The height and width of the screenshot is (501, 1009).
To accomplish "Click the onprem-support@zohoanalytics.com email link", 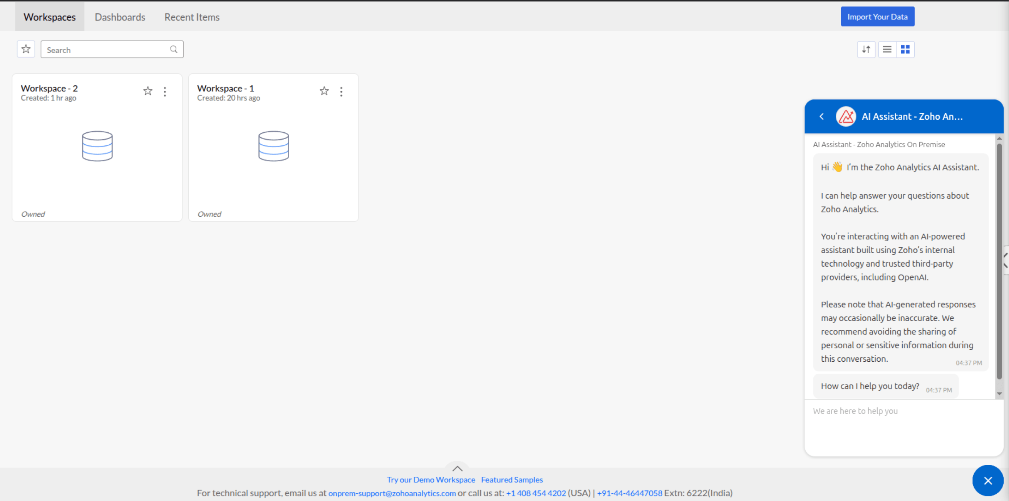I will click(x=392, y=493).
